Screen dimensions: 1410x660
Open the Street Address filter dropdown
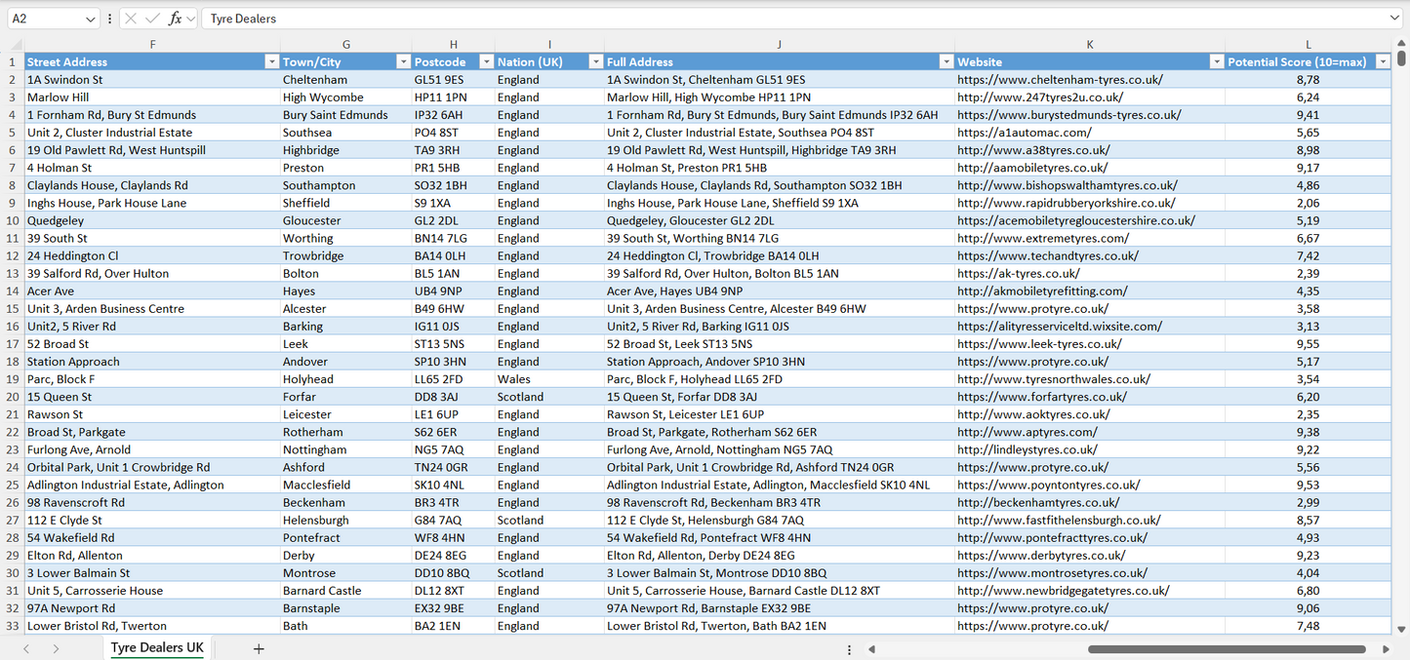click(x=271, y=61)
